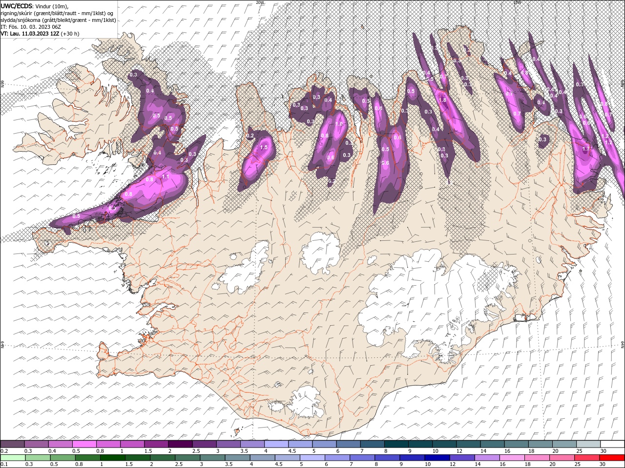
Task: Click the upper legend label '0.8'
Action: (100, 451)
